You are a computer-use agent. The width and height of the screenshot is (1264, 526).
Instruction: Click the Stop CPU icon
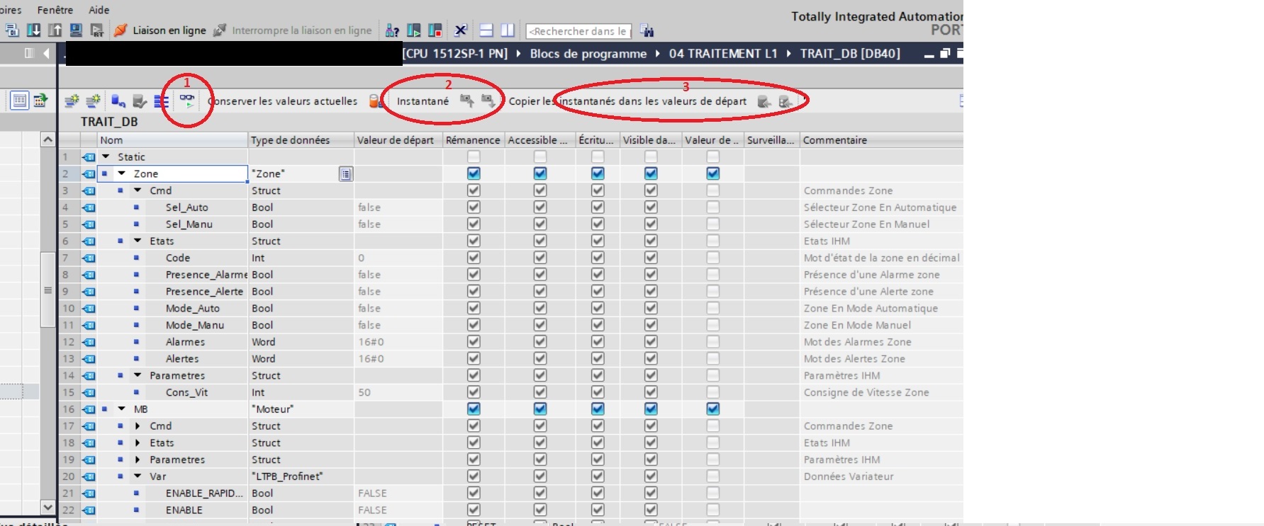tap(435, 30)
